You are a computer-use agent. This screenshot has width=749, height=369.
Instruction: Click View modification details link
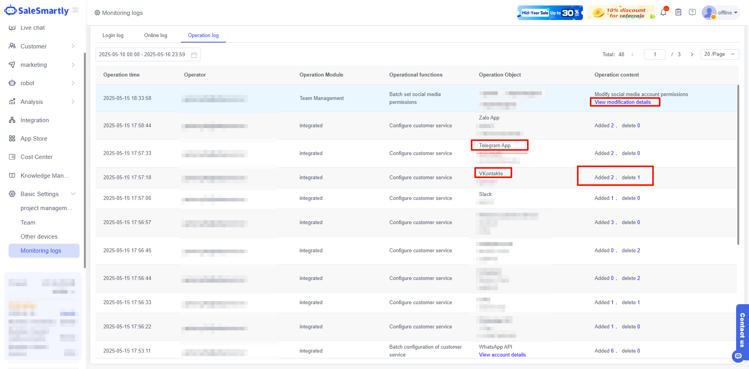(x=623, y=102)
